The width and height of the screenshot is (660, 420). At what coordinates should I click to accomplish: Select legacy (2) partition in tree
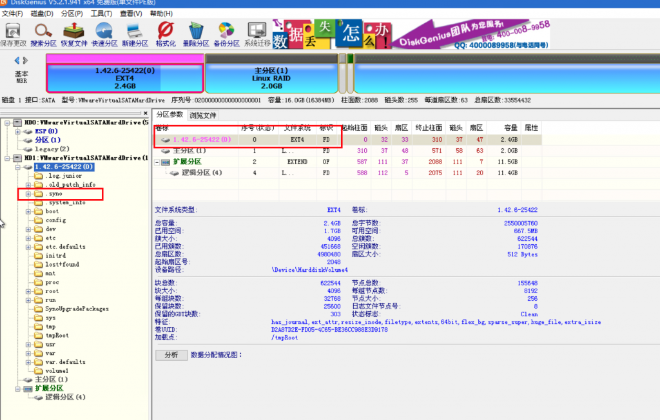tap(52, 149)
